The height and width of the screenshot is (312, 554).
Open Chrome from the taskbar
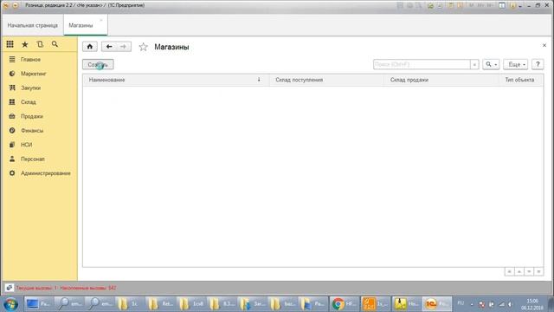345,304
